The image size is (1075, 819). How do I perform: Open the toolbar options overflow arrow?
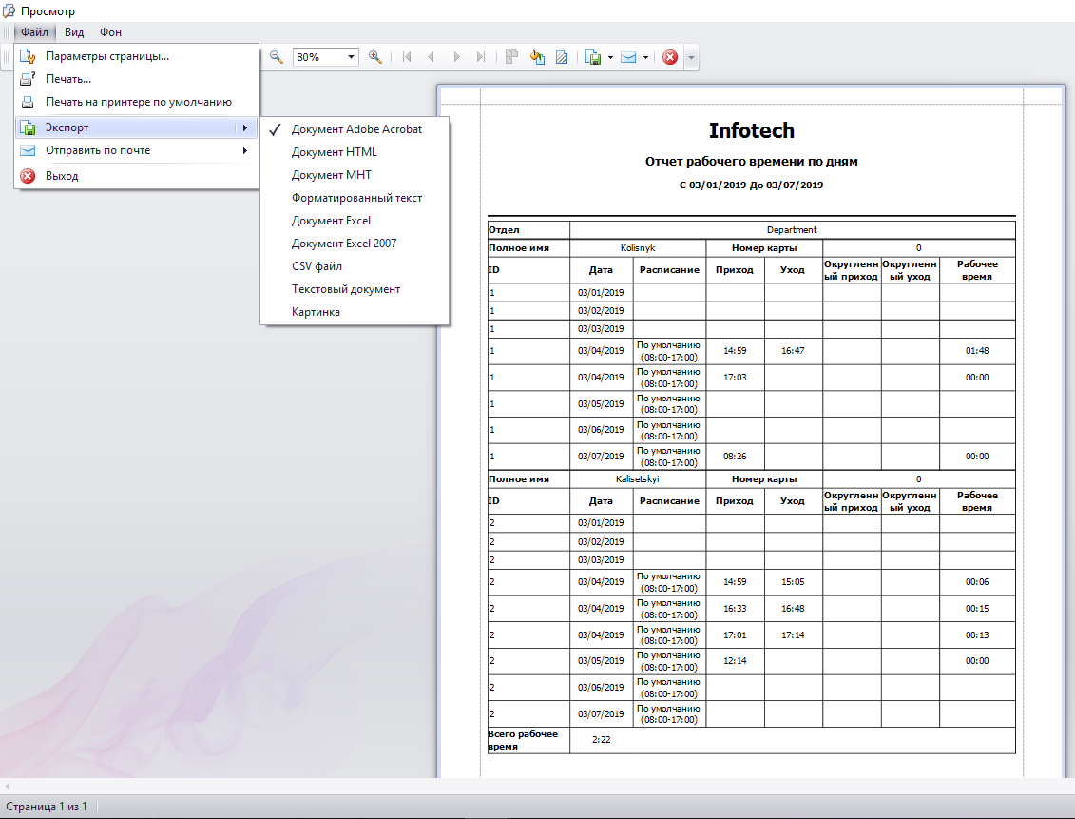click(x=691, y=57)
